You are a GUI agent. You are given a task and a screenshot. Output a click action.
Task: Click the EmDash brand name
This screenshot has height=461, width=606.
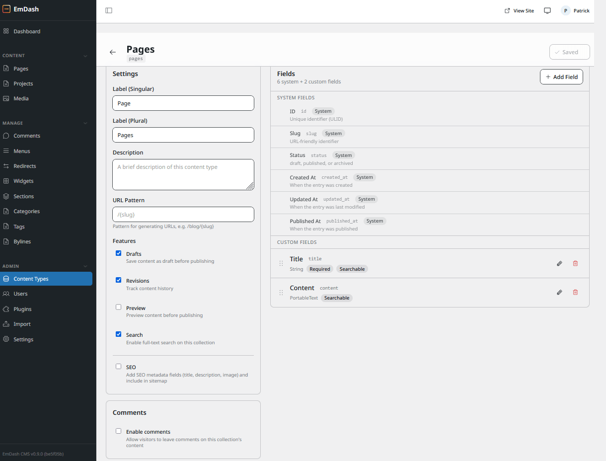(26, 9)
